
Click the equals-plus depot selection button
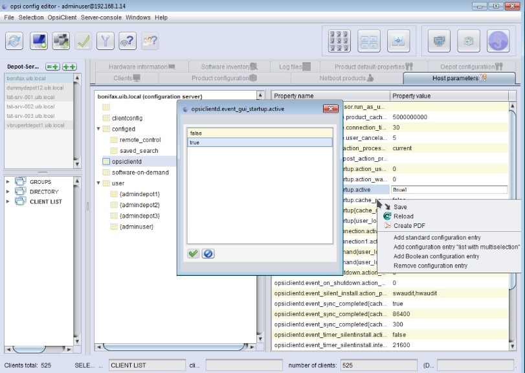click(52, 67)
